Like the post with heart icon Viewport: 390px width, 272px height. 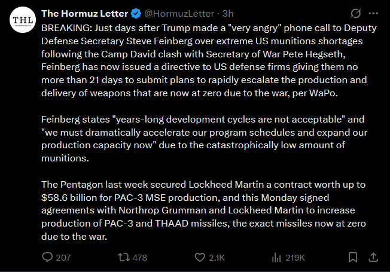coord(200,257)
